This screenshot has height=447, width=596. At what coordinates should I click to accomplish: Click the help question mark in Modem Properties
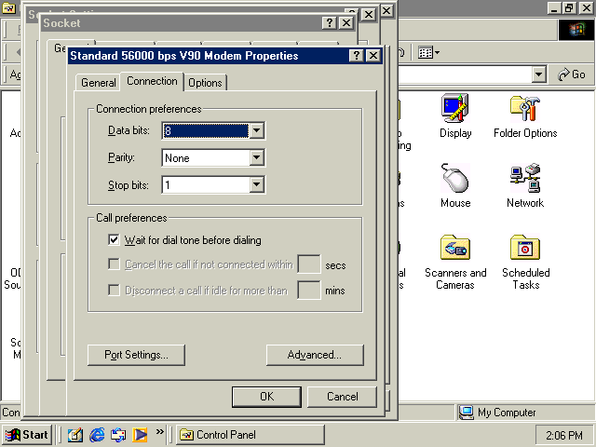pyautogui.click(x=356, y=56)
